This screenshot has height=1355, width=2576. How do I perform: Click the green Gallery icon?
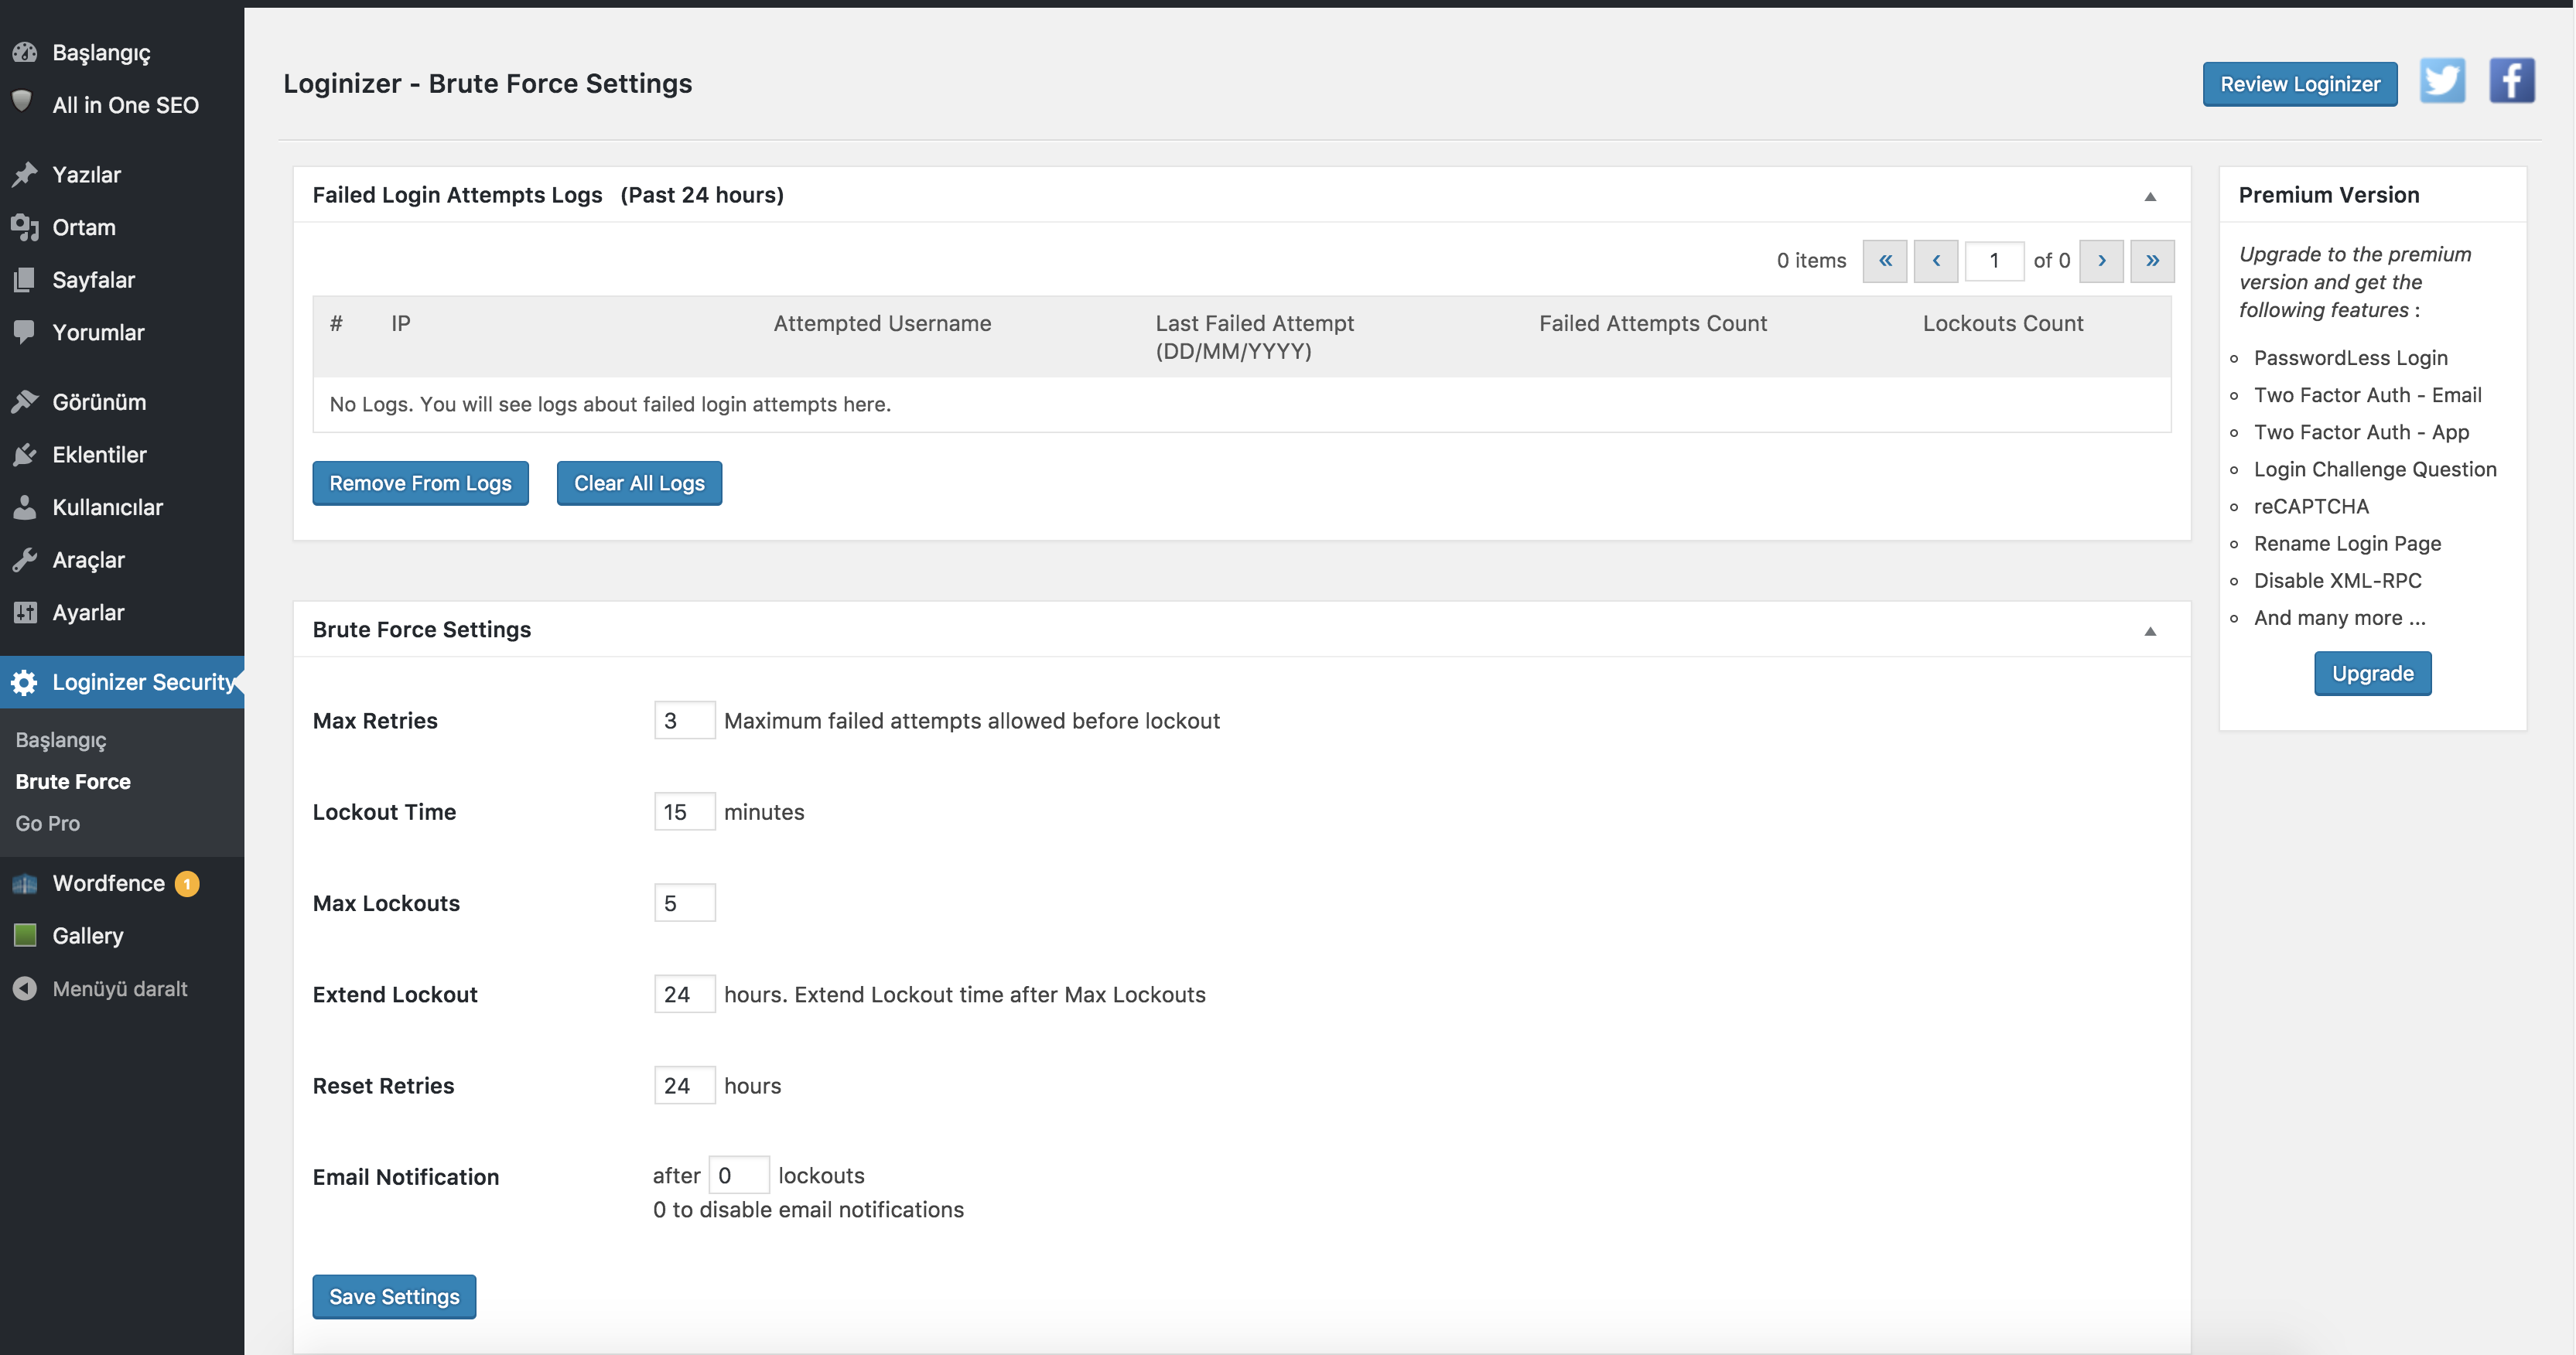(25, 935)
